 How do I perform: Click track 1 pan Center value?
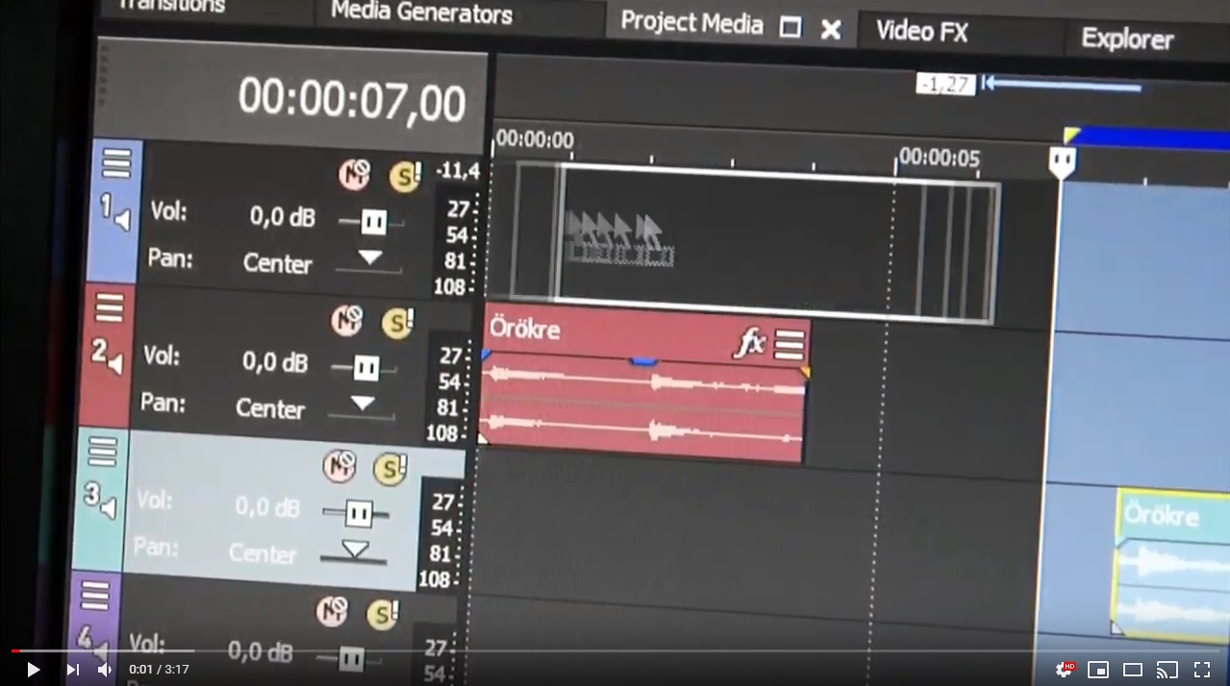[x=277, y=263]
